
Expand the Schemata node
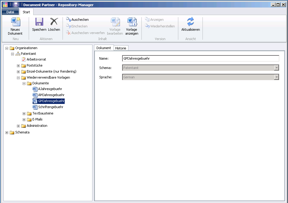pyautogui.click(x=7, y=132)
